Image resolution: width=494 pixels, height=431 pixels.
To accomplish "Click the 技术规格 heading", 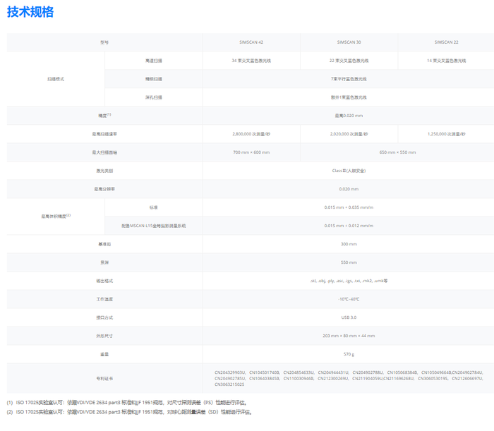I will point(30,12).
